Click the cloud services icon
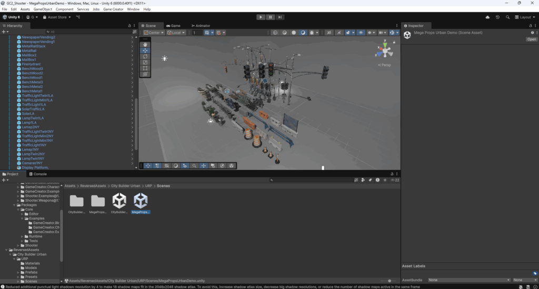Viewport: 539px width, 289px height. point(487,17)
